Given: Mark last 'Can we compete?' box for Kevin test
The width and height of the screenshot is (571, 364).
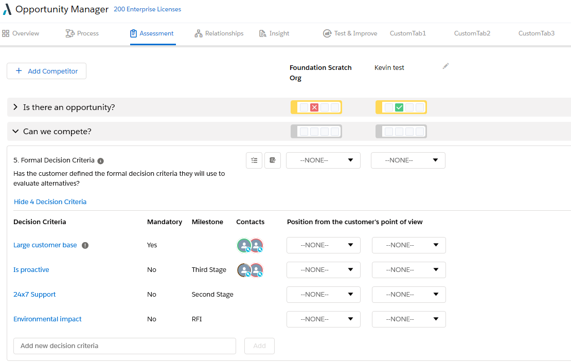Looking at the screenshot, I should pos(420,132).
